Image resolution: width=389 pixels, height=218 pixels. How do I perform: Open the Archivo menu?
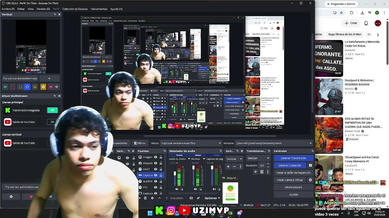[x=8, y=9]
